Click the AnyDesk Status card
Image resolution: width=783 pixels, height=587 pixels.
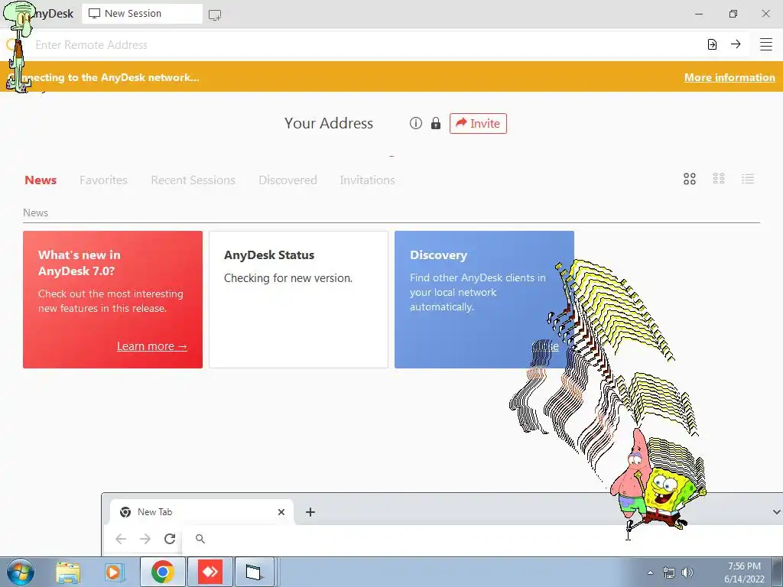(299, 300)
